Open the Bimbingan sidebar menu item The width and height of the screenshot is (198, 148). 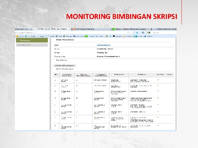click(32, 40)
